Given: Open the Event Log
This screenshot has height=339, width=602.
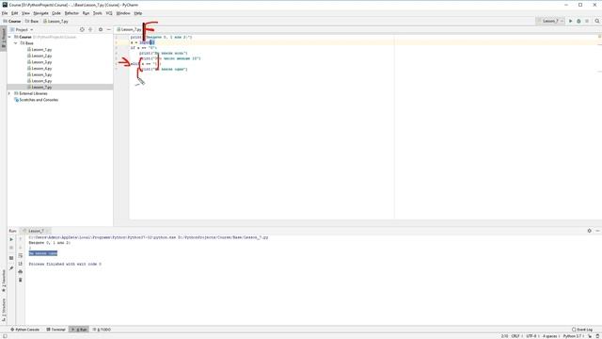Looking at the screenshot, I should pos(582,330).
